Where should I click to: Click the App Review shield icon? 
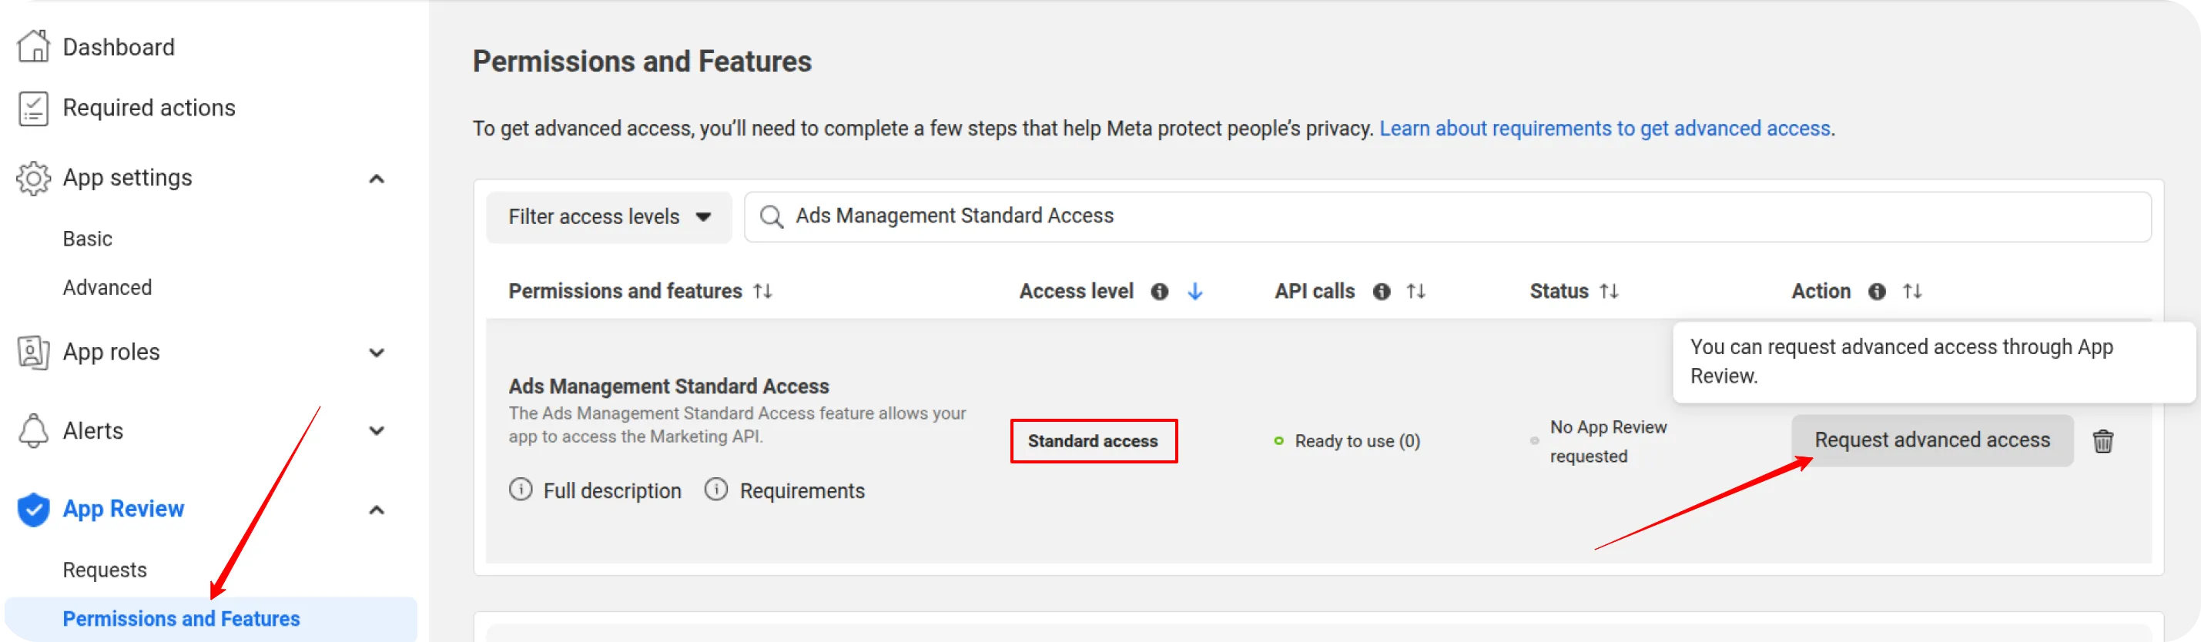pos(33,509)
